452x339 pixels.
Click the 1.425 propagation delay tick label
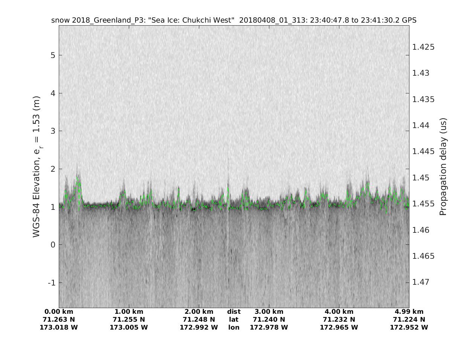423,47
